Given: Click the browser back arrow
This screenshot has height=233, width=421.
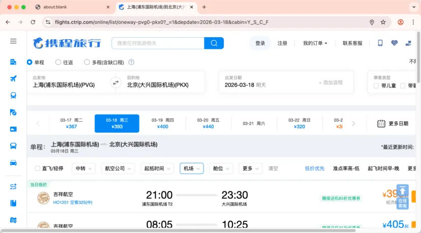Looking at the screenshot, I should click(x=8, y=22).
